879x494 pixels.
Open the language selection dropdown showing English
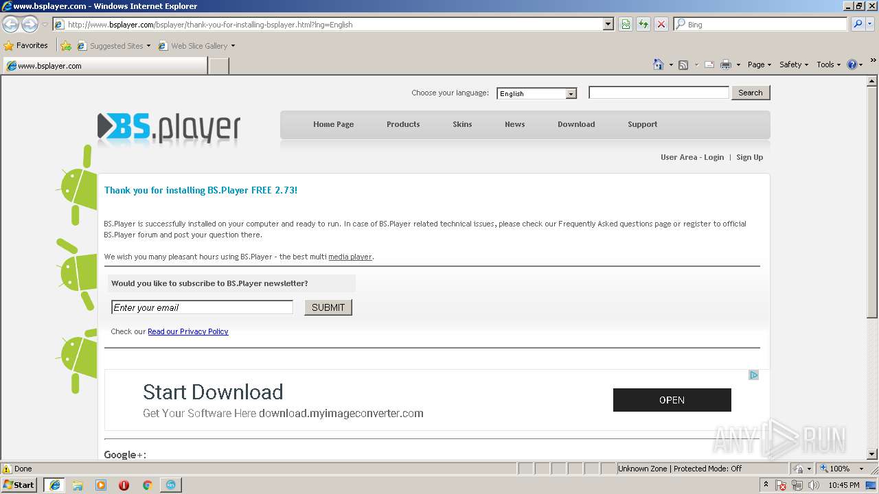point(536,93)
